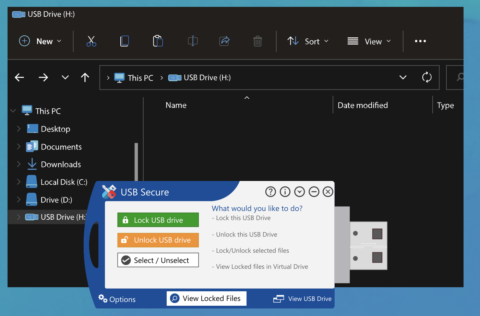Screen dimensions: 480x316
Task: Collapse the This PC tree node
Action: pyautogui.click(x=13, y=111)
